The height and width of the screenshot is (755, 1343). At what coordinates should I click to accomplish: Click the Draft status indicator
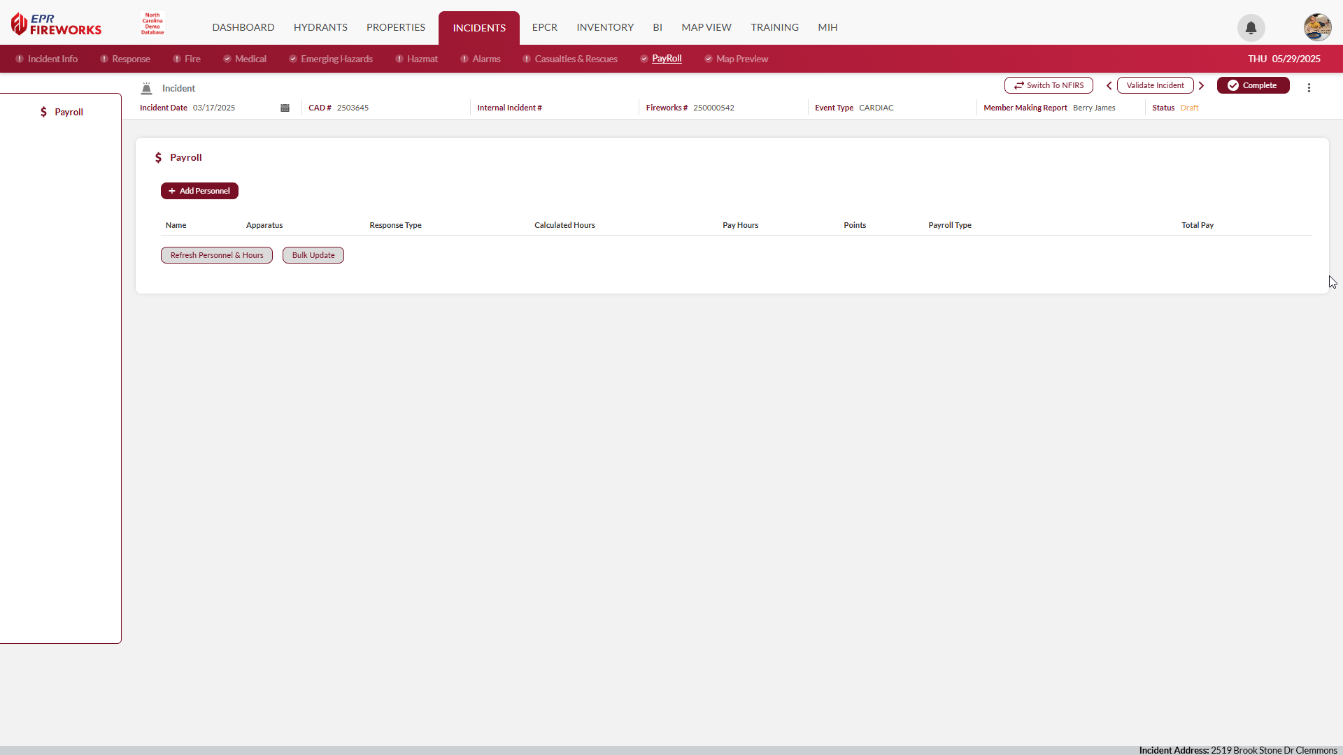click(x=1188, y=108)
